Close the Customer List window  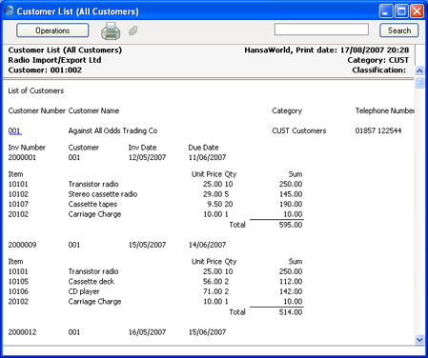pos(417,11)
